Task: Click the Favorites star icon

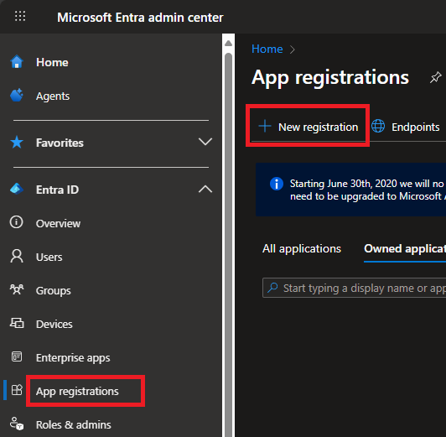Action: 17,143
